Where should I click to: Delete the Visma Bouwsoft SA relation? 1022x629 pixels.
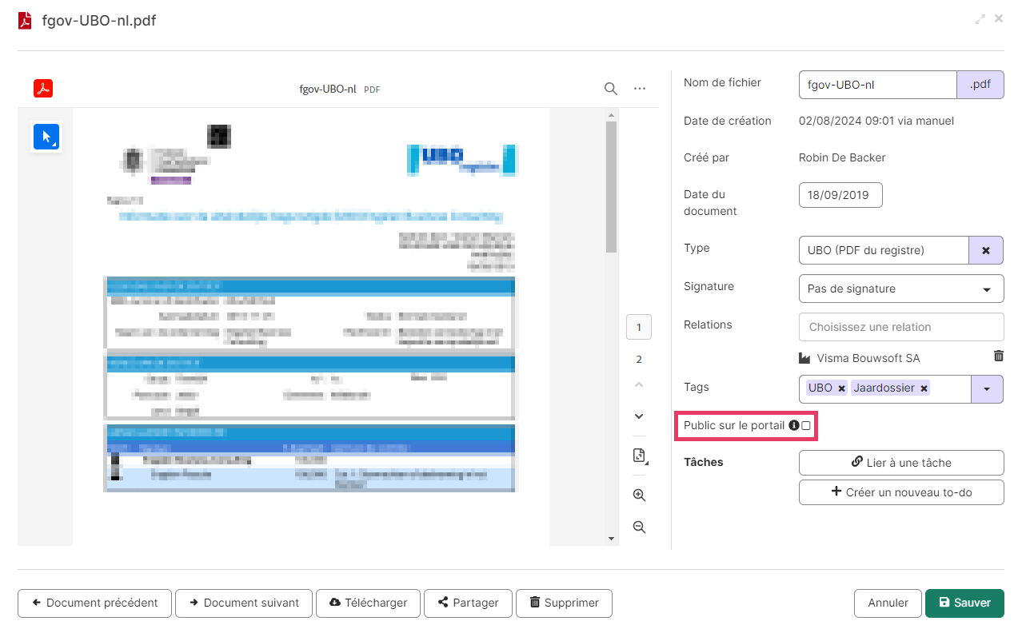(x=999, y=356)
